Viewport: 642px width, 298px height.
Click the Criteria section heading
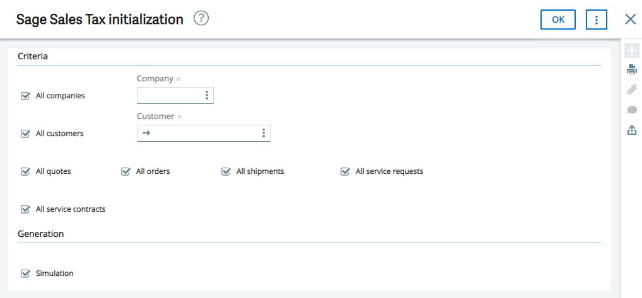coord(33,57)
